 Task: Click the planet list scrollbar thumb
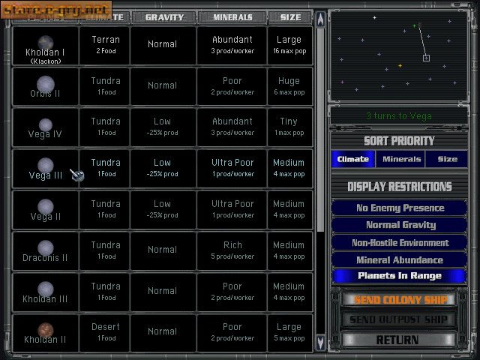(x=320, y=130)
